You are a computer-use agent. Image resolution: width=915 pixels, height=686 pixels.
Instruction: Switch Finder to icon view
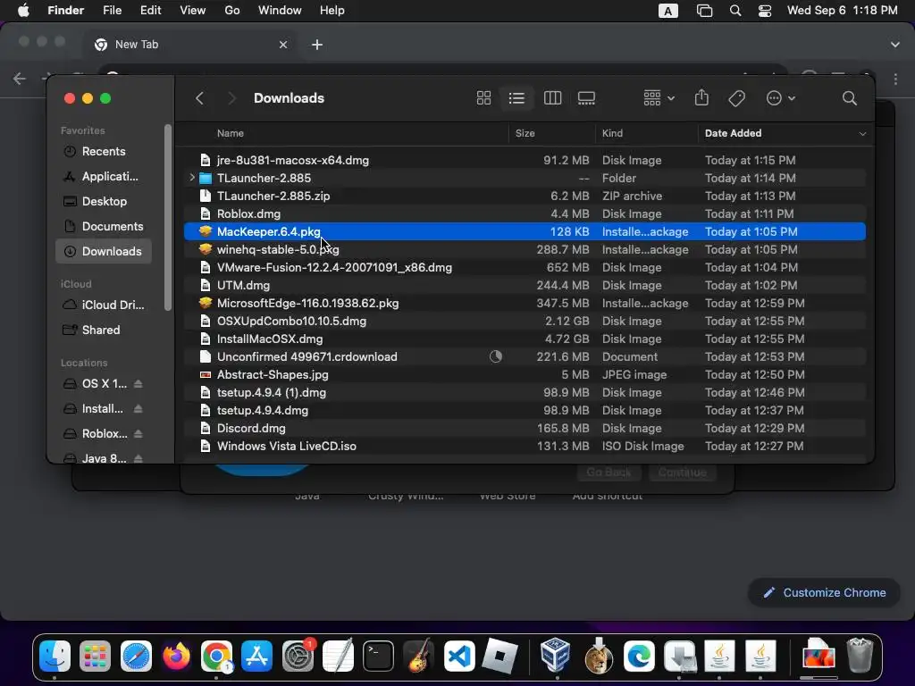(483, 98)
